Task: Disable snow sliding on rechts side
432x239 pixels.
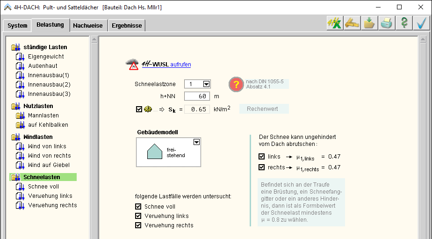Action: 261,167
